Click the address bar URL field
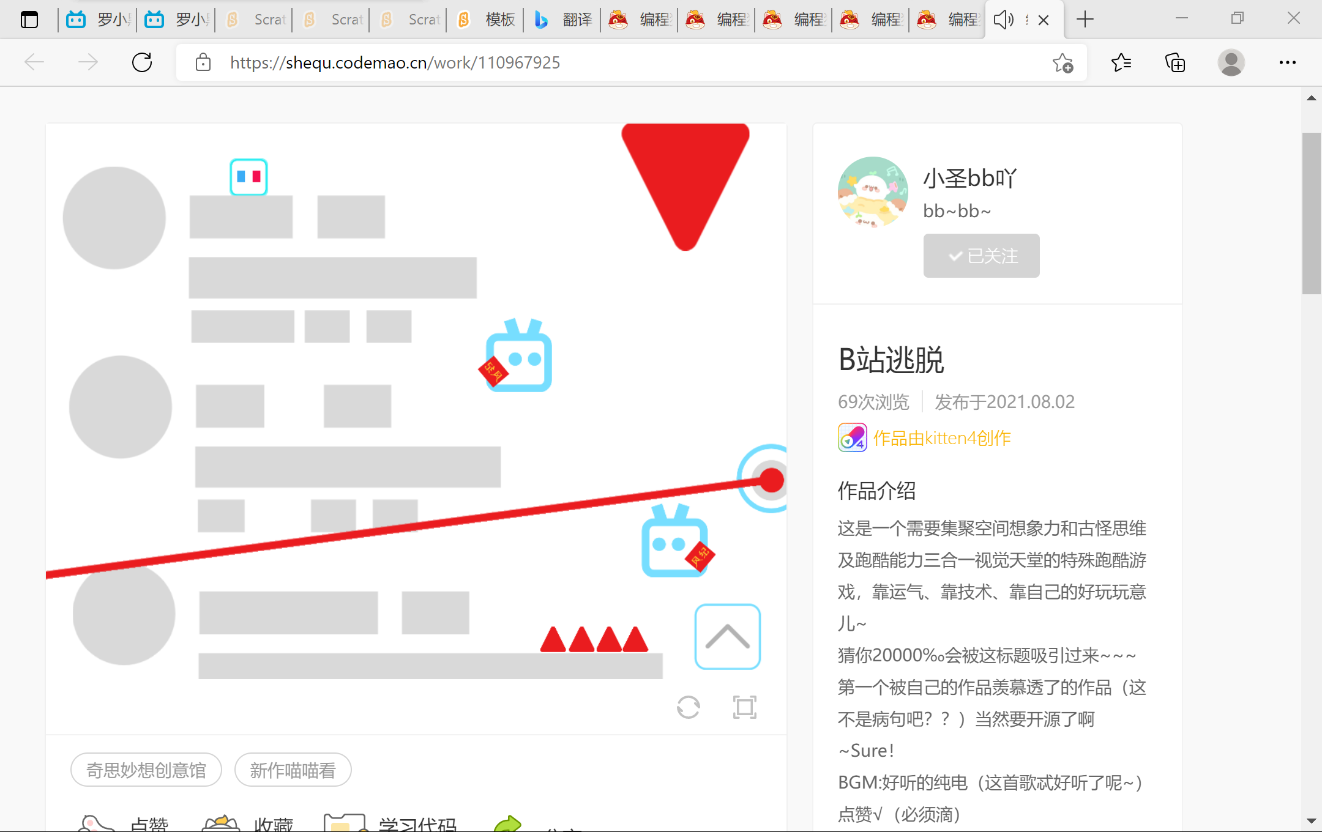Viewport: 1322px width, 832px height. pyautogui.click(x=630, y=62)
